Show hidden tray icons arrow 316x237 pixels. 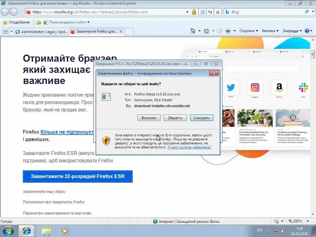[x=268, y=231]
